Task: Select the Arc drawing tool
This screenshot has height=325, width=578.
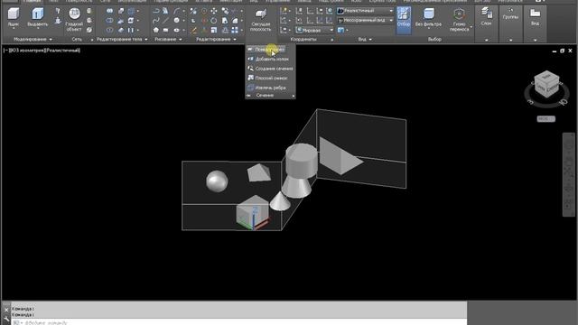Action: coord(177,11)
